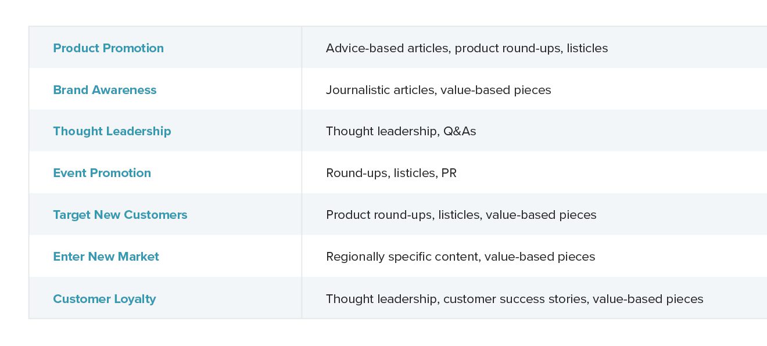Click 'value-based pieces' in Enter New Market row

pyautogui.click(x=540, y=257)
